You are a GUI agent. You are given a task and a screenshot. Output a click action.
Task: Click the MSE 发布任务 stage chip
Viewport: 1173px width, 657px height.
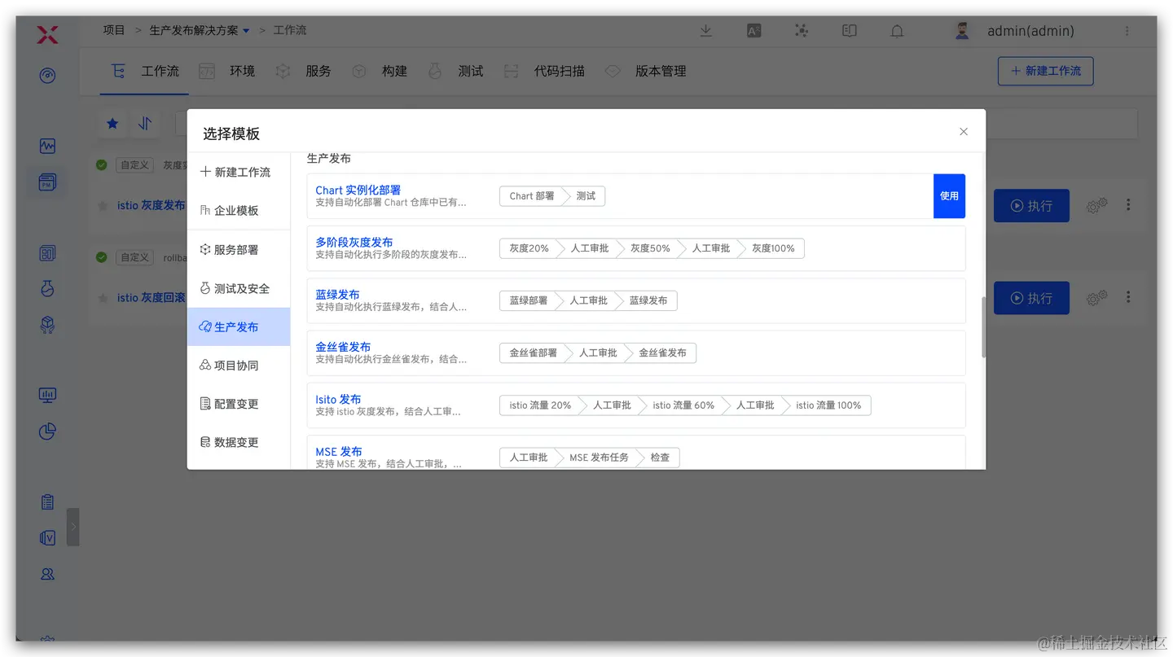599,458
